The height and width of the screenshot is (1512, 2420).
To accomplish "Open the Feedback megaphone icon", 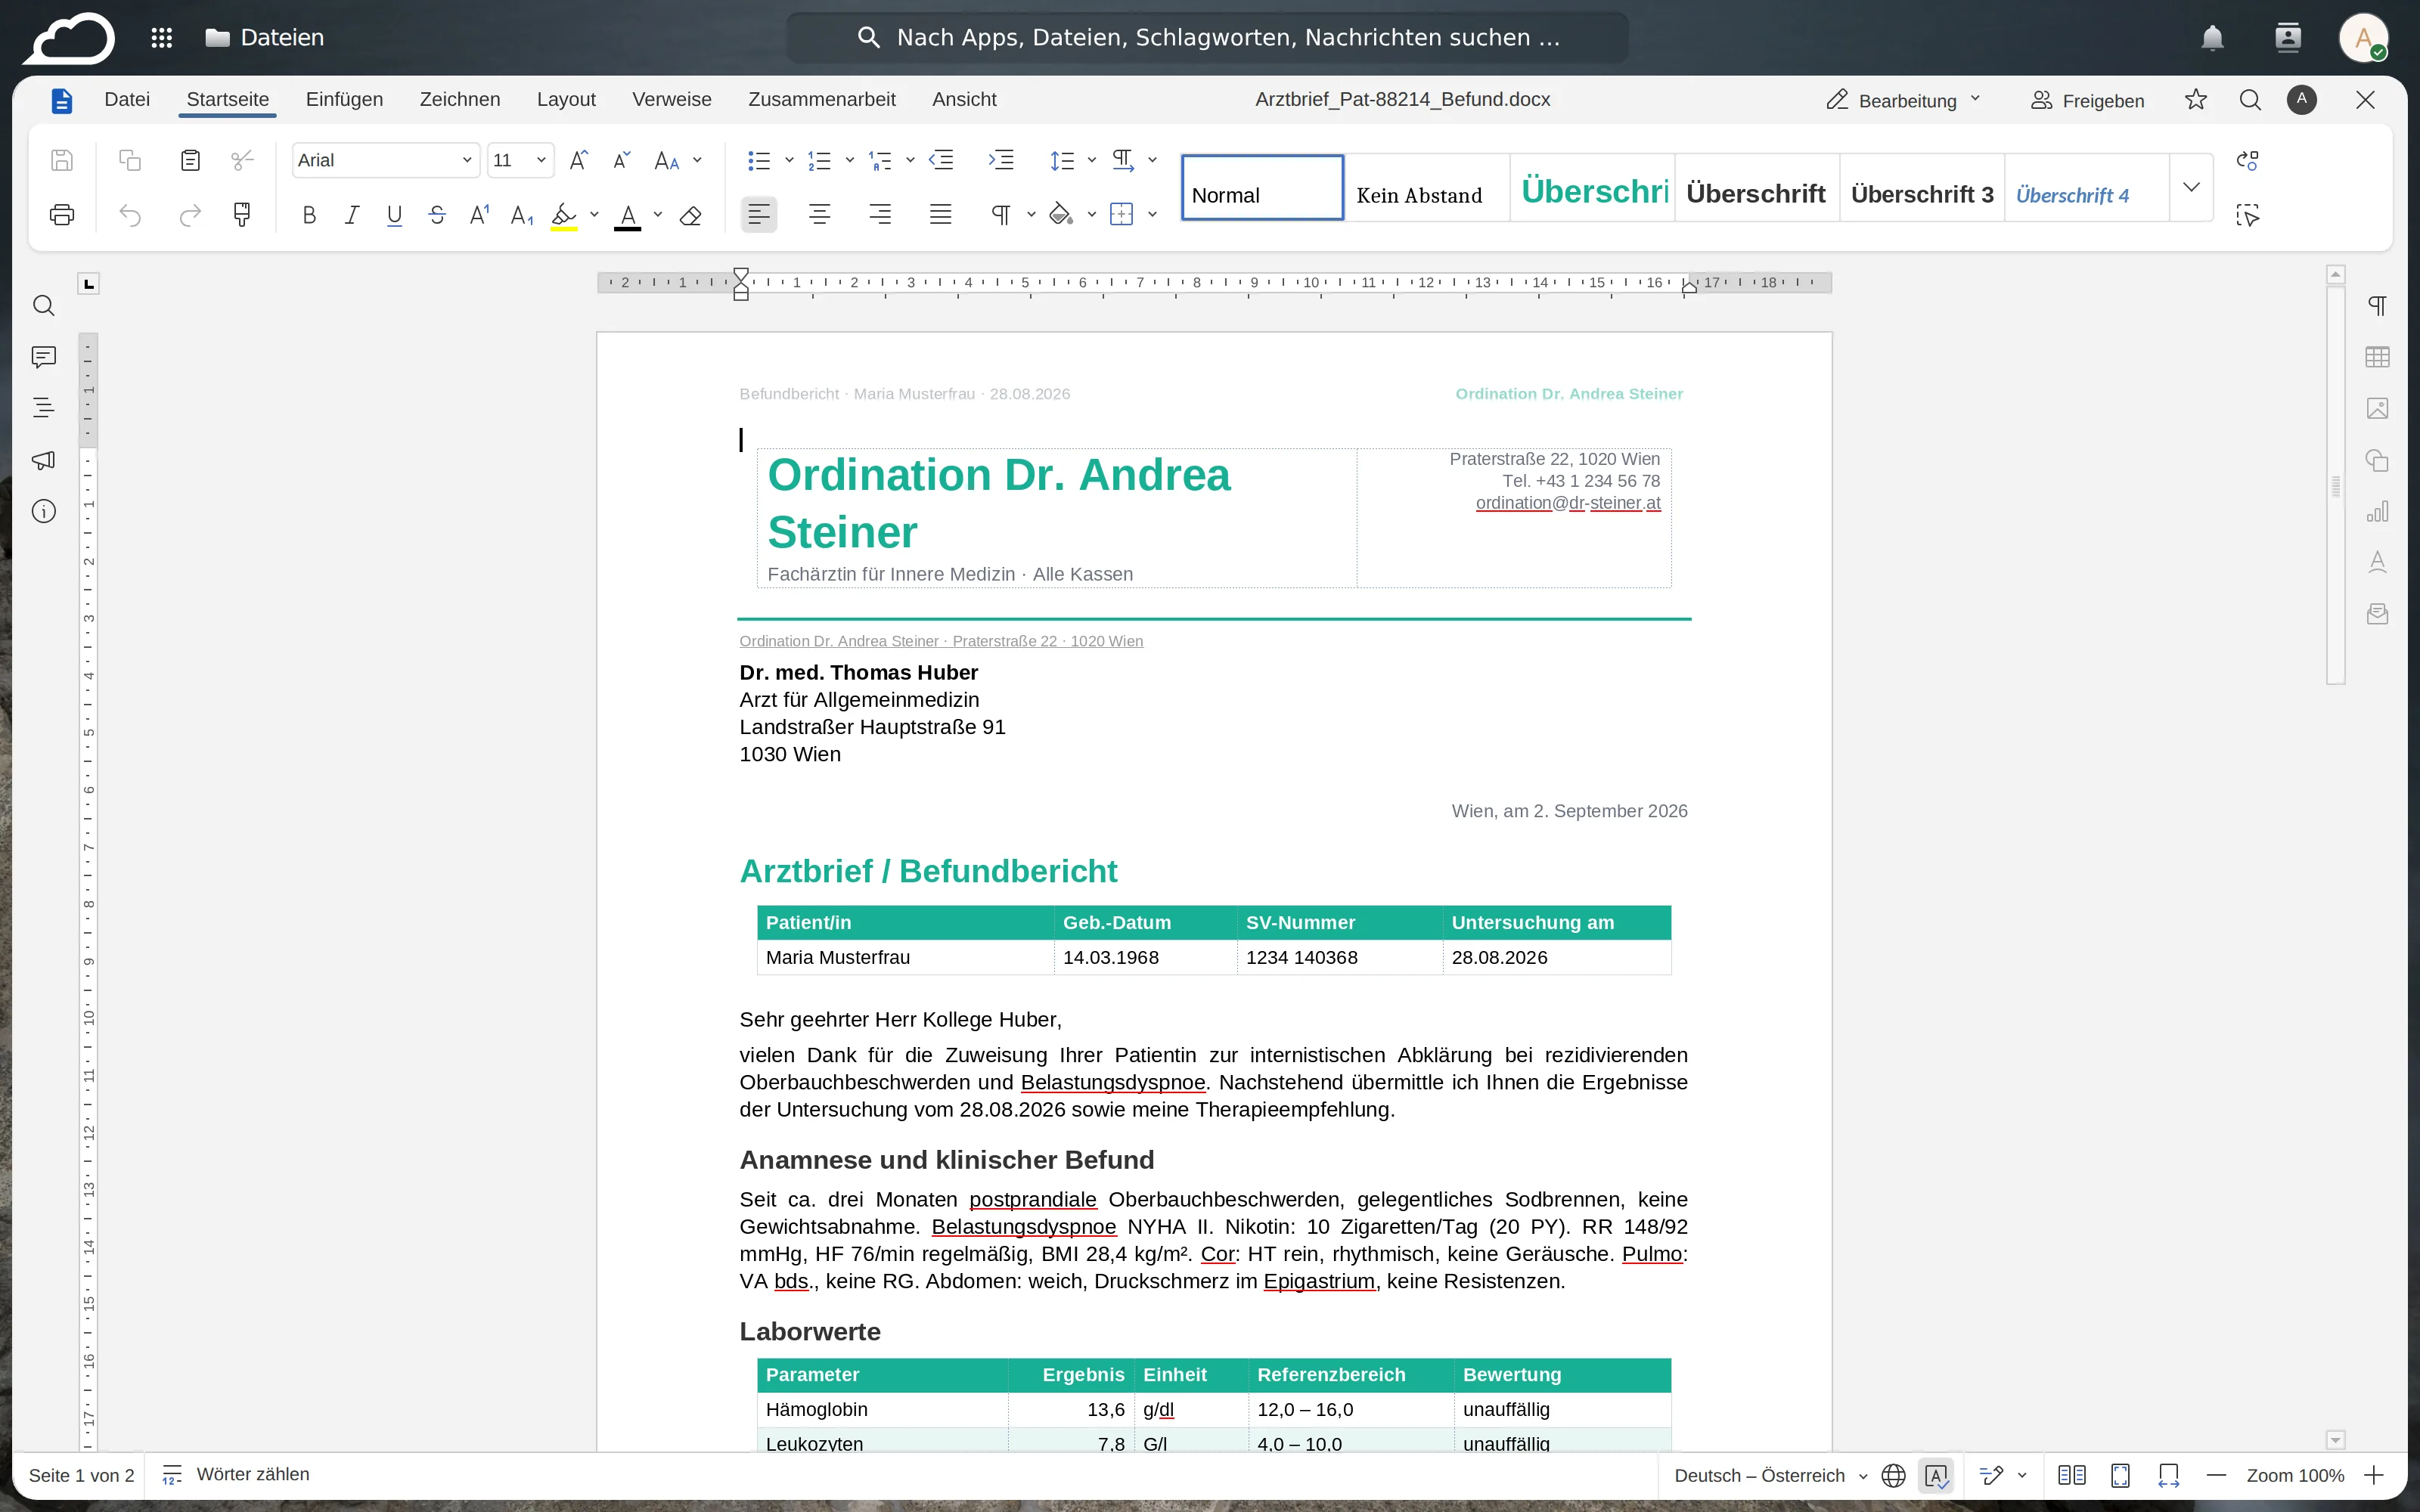I will [x=43, y=460].
